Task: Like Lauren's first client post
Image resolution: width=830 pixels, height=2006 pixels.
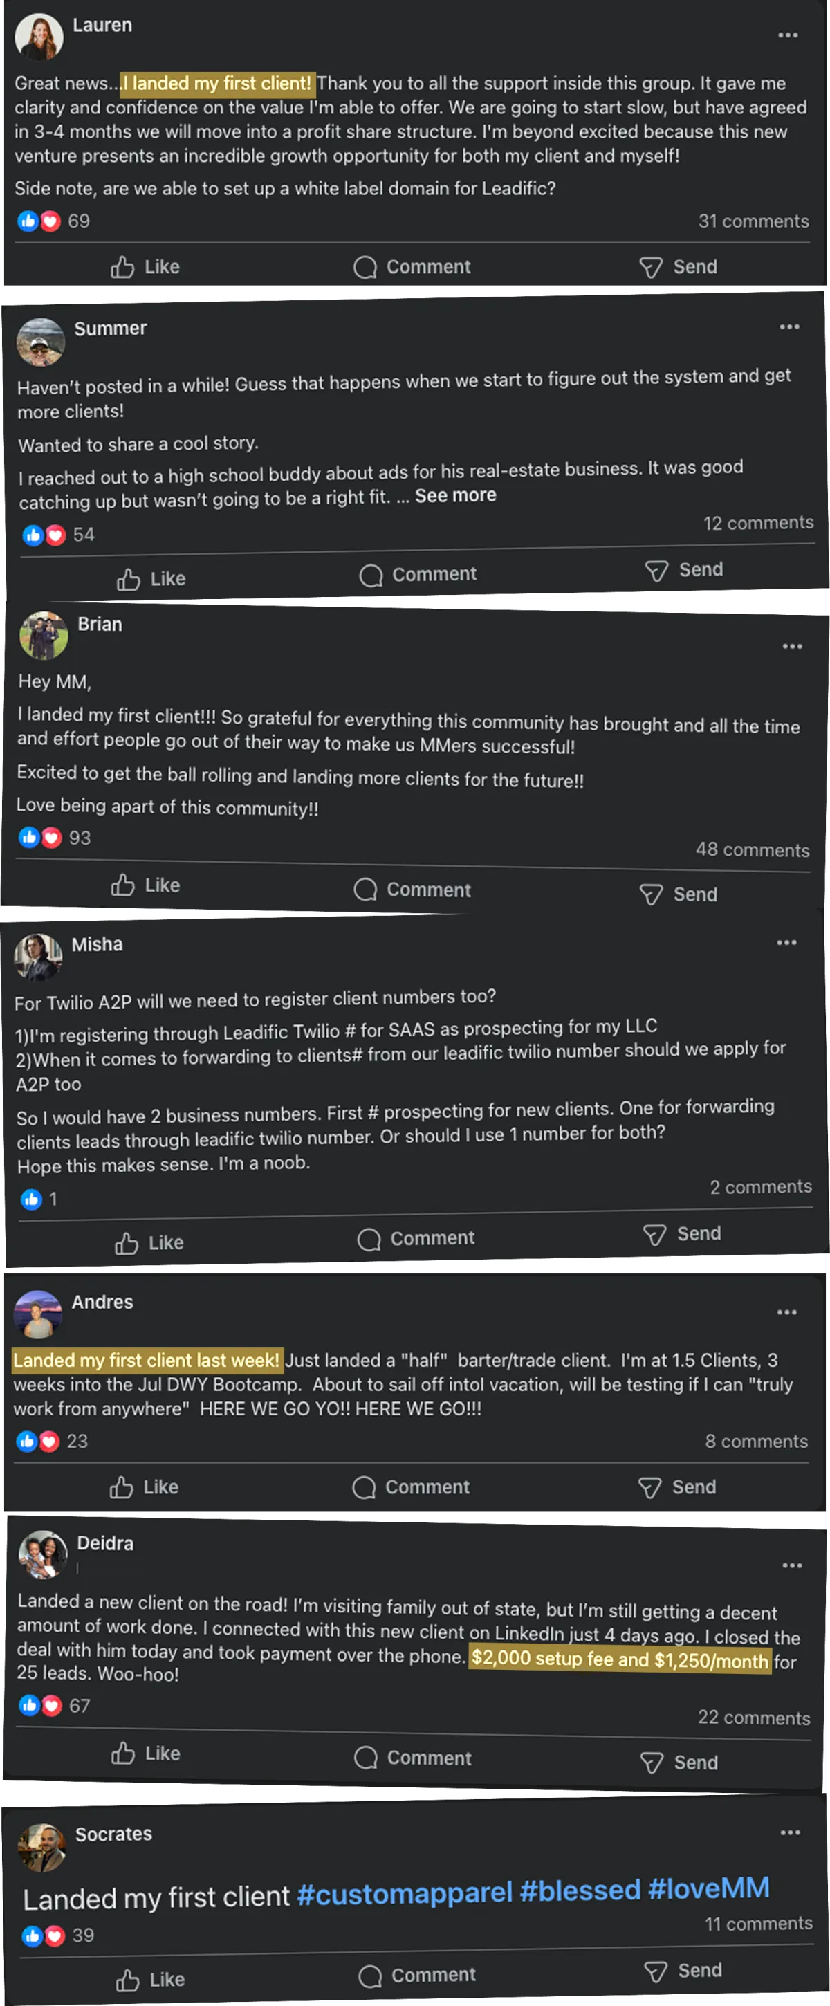Action: pos(146,267)
